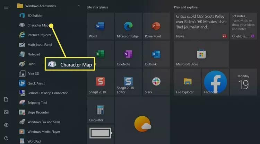Open the Internet Explorer icon
Screen dimensions: 260x144
point(22,35)
